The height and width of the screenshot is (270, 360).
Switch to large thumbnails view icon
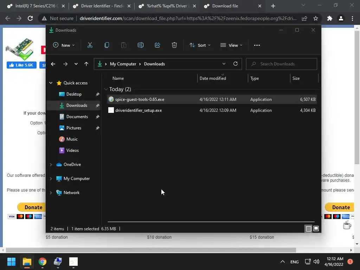point(316,229)
